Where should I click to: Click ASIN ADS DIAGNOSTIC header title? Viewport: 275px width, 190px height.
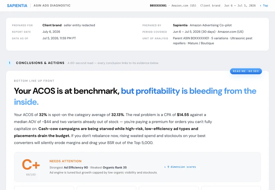pos(52,6)
